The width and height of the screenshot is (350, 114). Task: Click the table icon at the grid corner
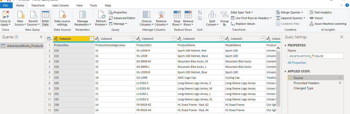click(48, 39)
